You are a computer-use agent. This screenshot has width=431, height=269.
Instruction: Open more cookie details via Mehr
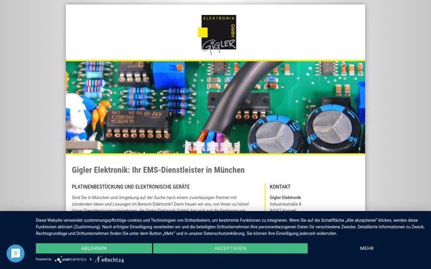pyautogui.click(x=367, y=248)
